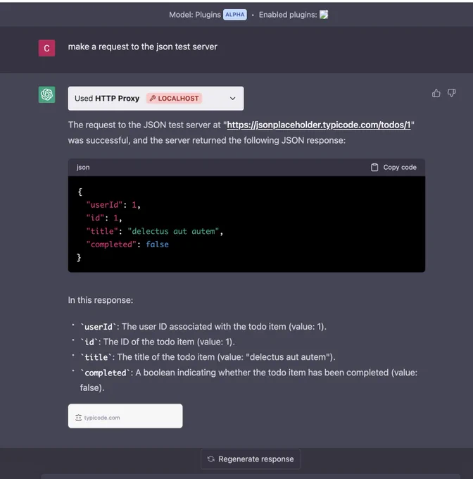Open the jsonplaceholder.typicode.com/todos/1 link
The height and width of the screenshot is (479, 473).
coord(319,125)
